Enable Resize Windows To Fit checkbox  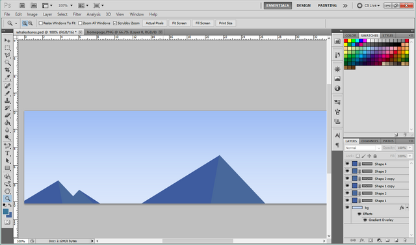tap(41, 23)
